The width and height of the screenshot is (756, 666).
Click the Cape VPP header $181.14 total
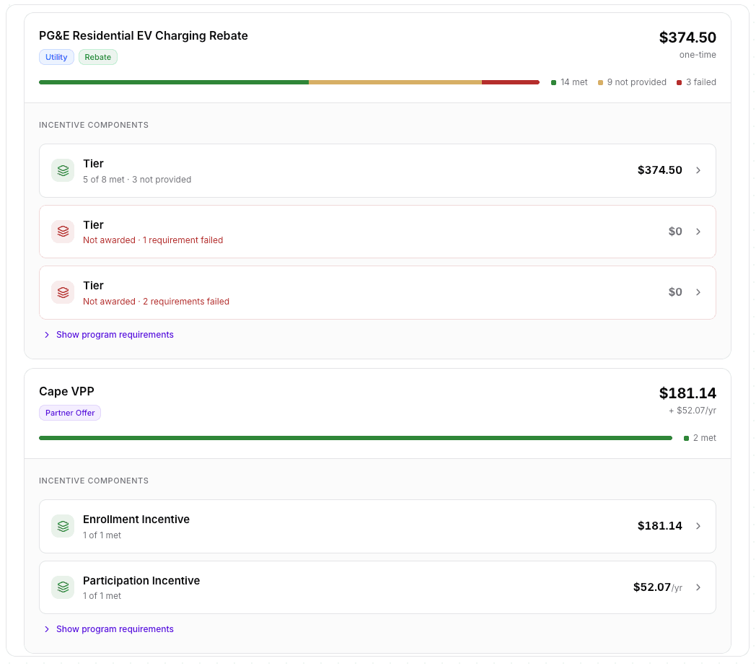(687, 393)
